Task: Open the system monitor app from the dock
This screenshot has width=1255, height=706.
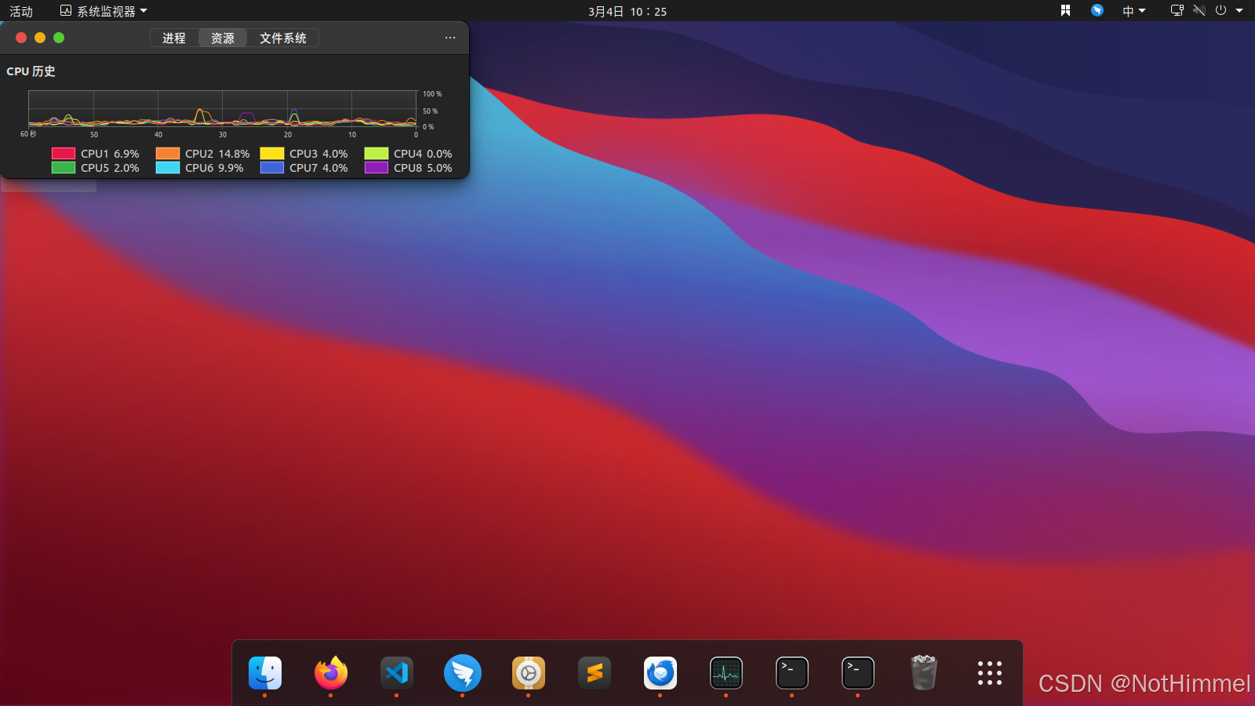Action: click(x=726, y=673)
